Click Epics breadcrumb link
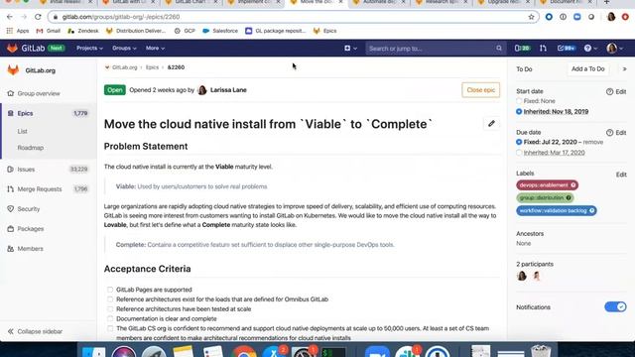Image resolution: width=635 pixels, height=357 pixels. (152, 67)
